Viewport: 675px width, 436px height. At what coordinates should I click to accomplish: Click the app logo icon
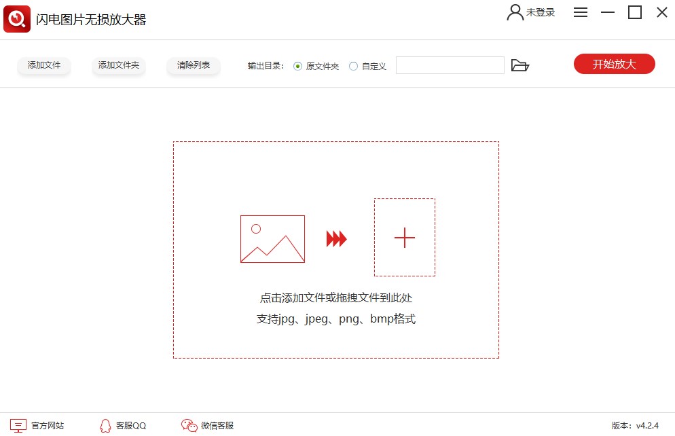click(x=17, y=17)
